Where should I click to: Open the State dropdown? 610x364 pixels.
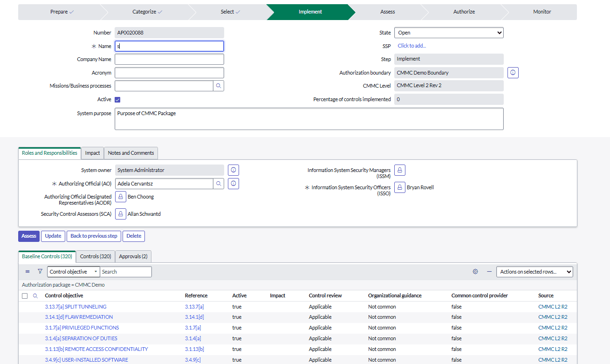pyautogui.click(x=449, y=33)
